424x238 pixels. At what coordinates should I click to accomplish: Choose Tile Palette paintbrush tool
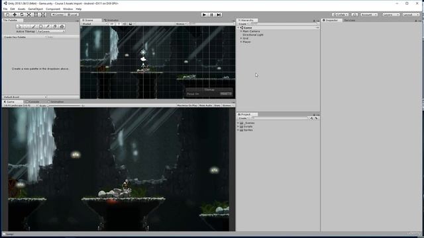pyautogui.click(x=34, y=26)
